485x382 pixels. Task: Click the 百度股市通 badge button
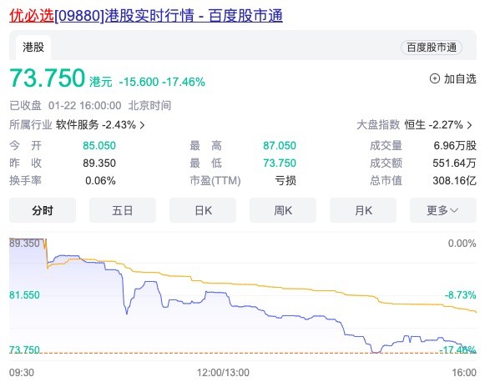432,48
